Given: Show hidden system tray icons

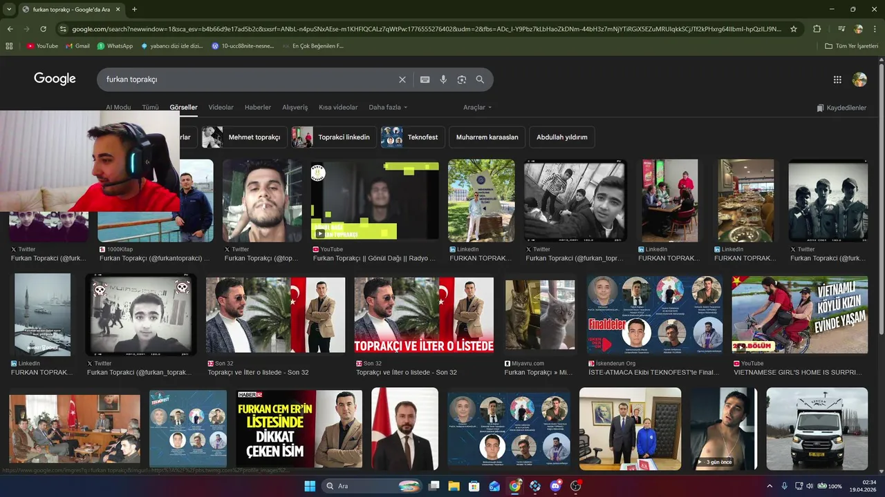Looking at the screenshot, I should (x=770, y=486).
